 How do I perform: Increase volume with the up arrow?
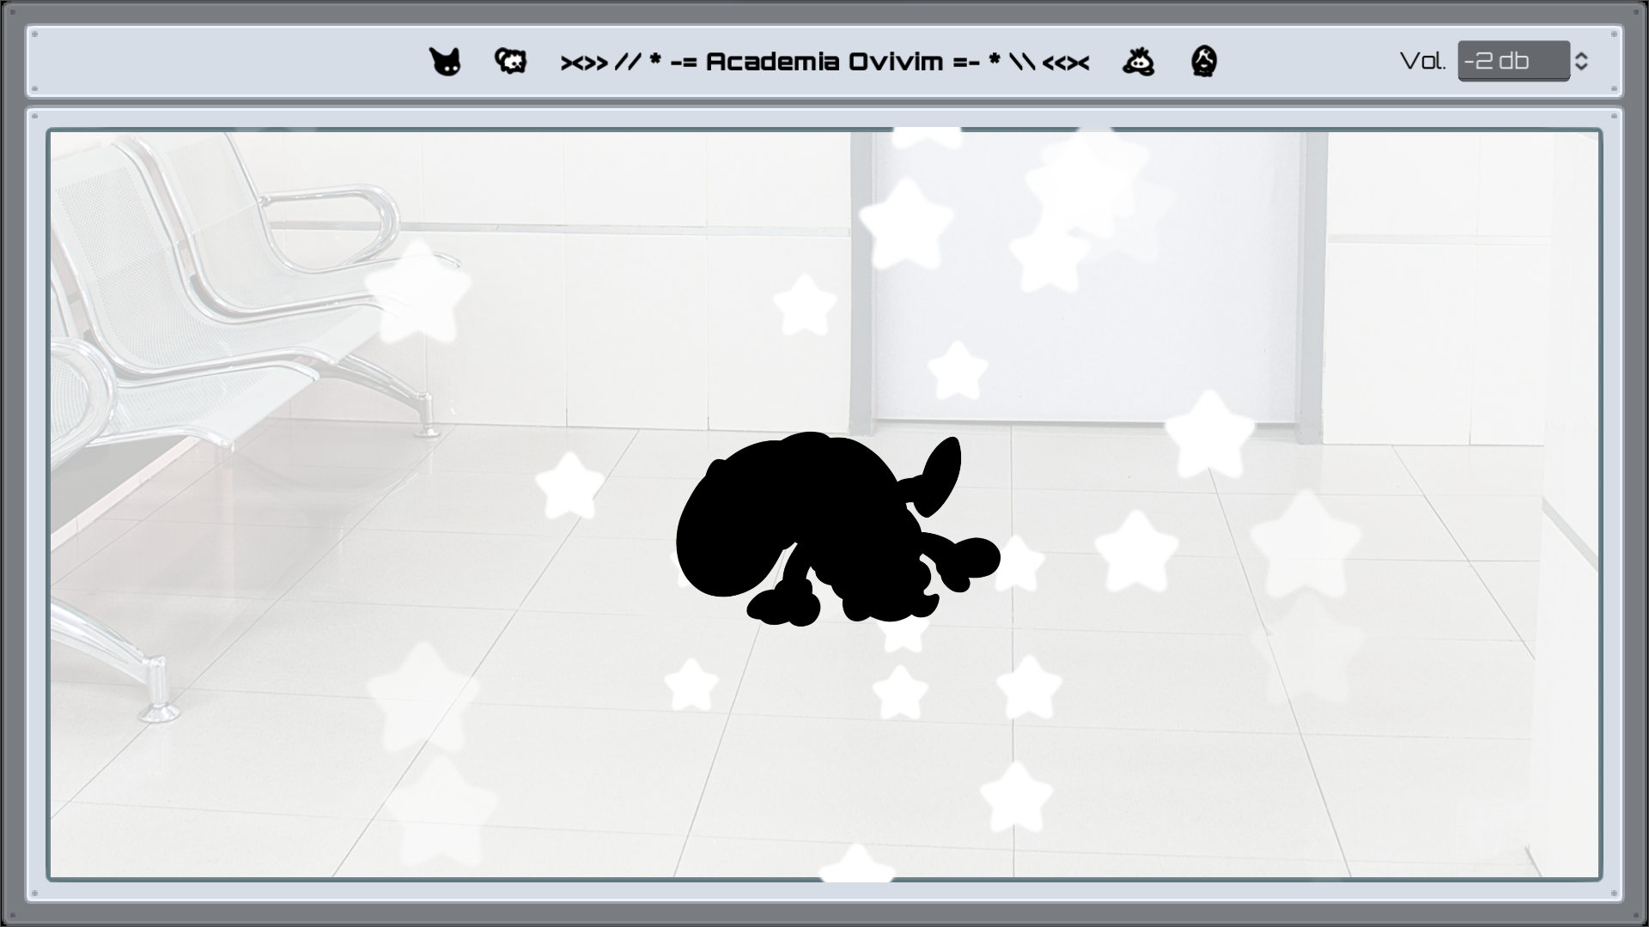click(x=1581, y=55)
